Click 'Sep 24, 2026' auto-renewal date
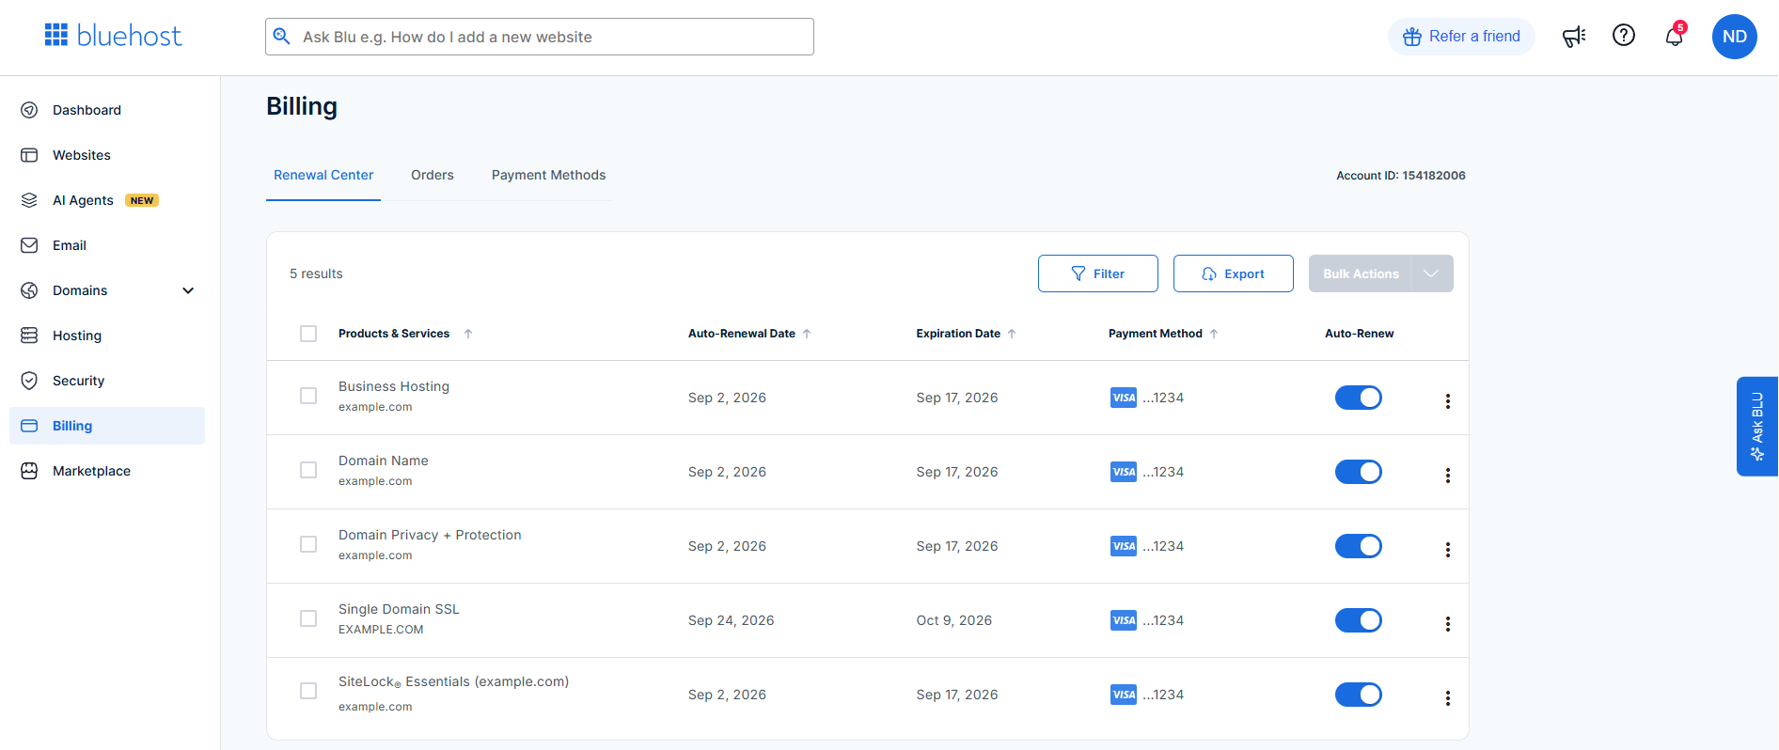The image size is (1779, 750). (x=732, y=620)
